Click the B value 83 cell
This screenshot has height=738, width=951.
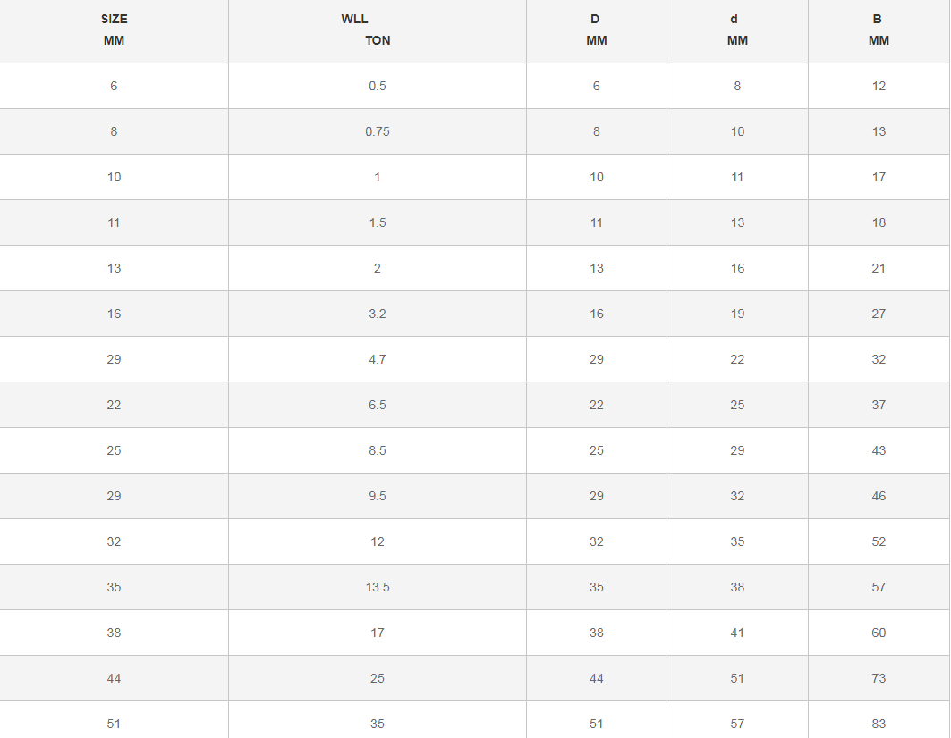coord(879,724)
